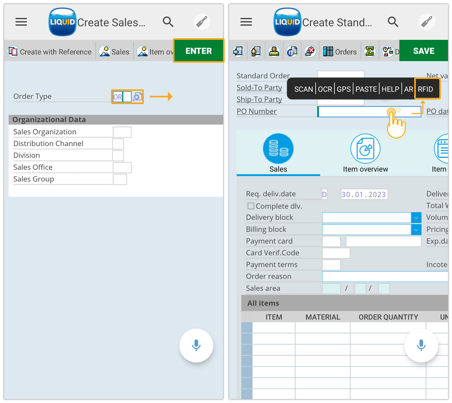
Task: Open the Sold-To Party link
Action: point(260,87)
